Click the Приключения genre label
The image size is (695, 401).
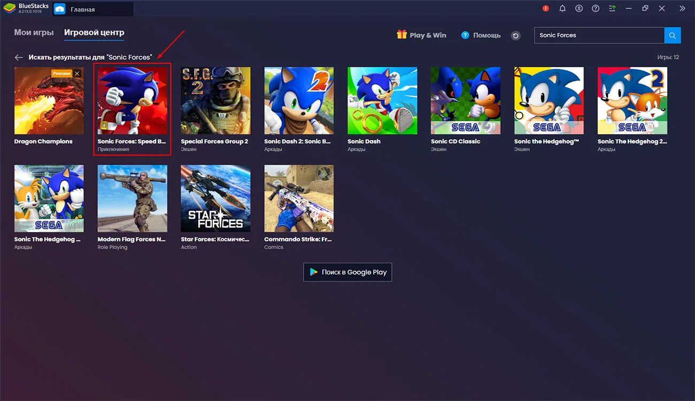click(113, 150)
